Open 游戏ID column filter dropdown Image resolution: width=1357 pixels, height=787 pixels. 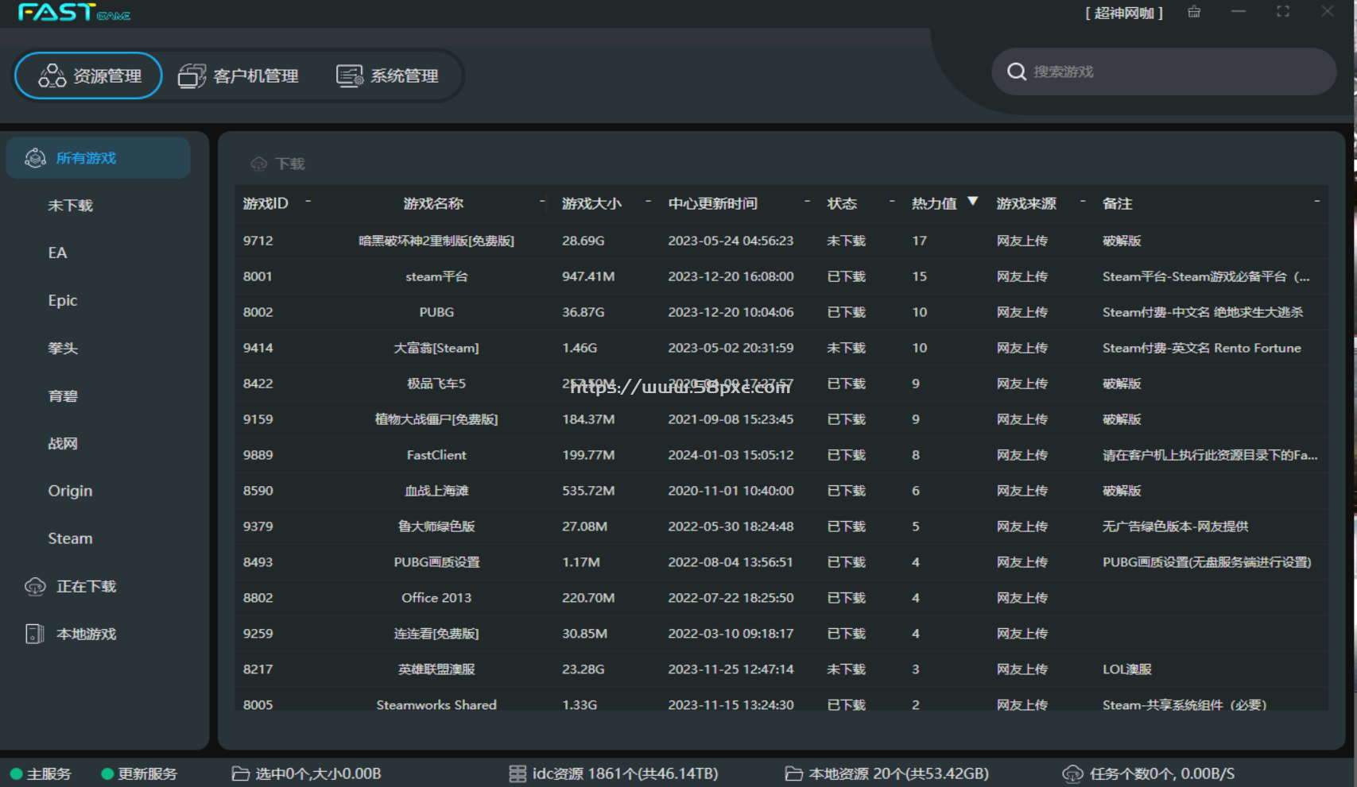[308, 202]
